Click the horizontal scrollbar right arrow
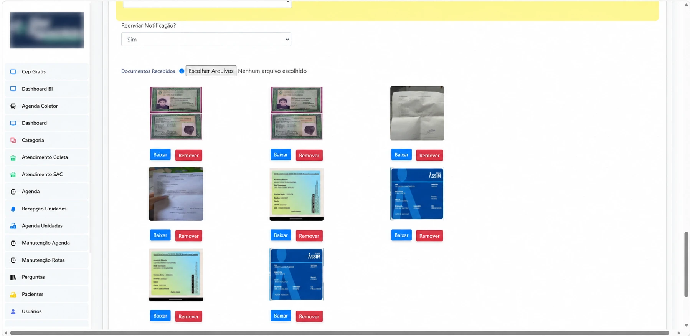Viewport: 690px width, 336px height. pyautogui.click(x=679, y=333)
